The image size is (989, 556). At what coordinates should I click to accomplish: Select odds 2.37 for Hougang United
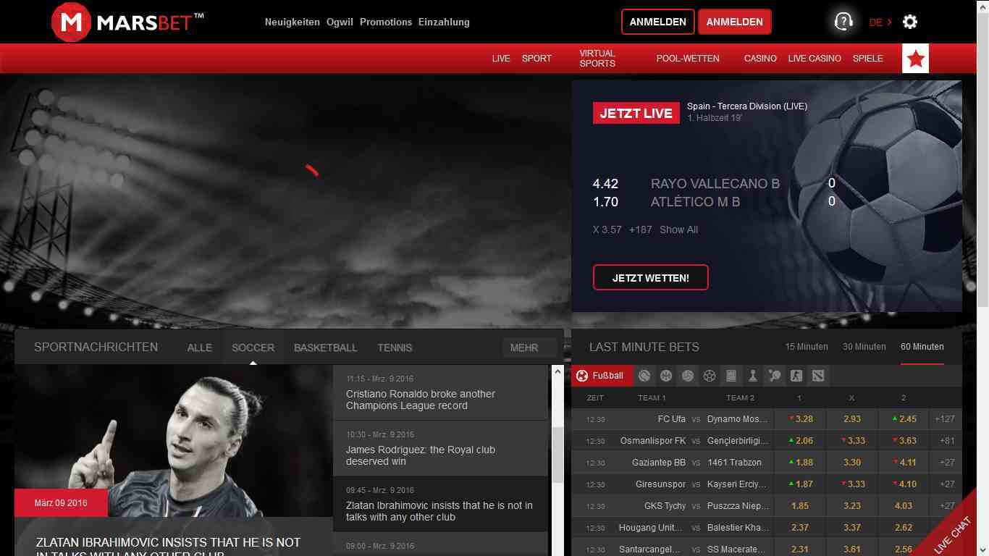point(799,527)
